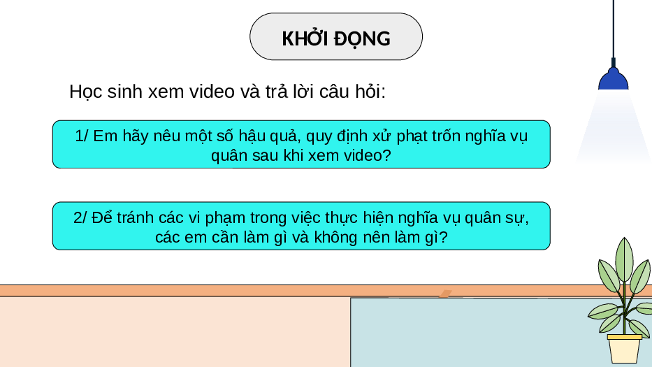Click the KHỞI ĐỌNG title pill
The image size is (652, 367).
[x=336, y=36]
